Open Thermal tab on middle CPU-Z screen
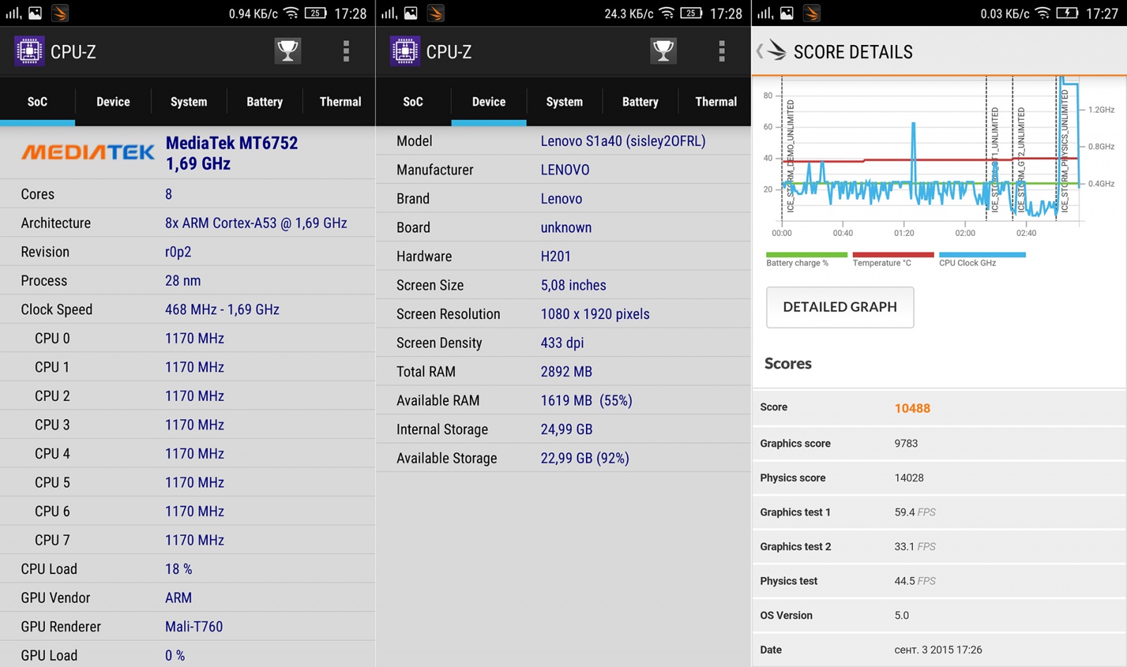 (716, 101)
